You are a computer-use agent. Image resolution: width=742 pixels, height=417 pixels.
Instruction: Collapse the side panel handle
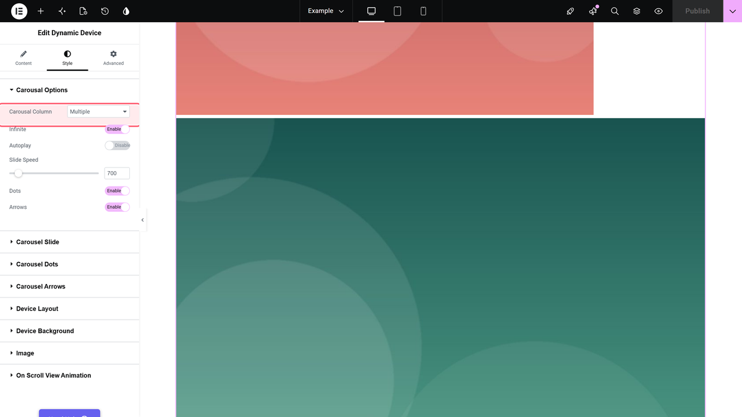(143, 220)
